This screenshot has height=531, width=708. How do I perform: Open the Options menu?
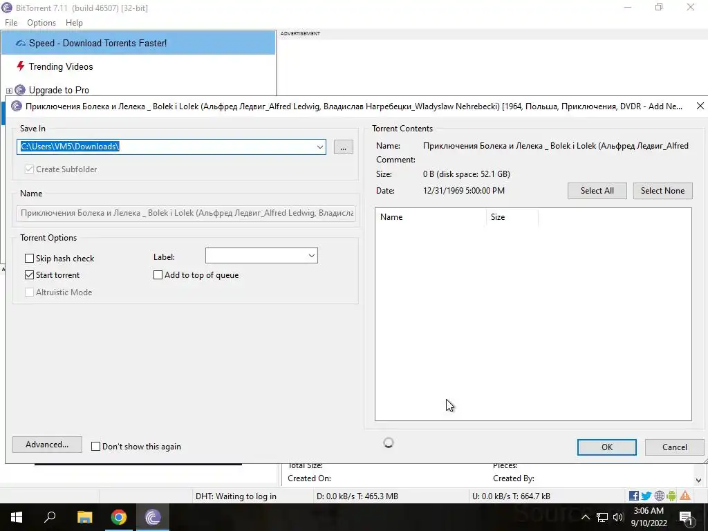tap(41, 23)
